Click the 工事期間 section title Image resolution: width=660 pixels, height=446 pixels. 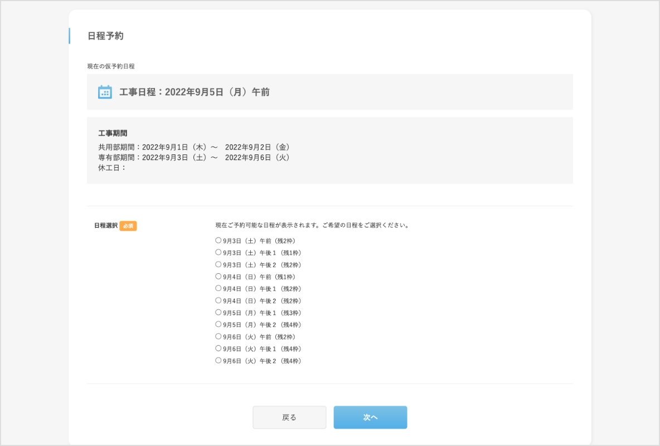(x=113, y=133)
